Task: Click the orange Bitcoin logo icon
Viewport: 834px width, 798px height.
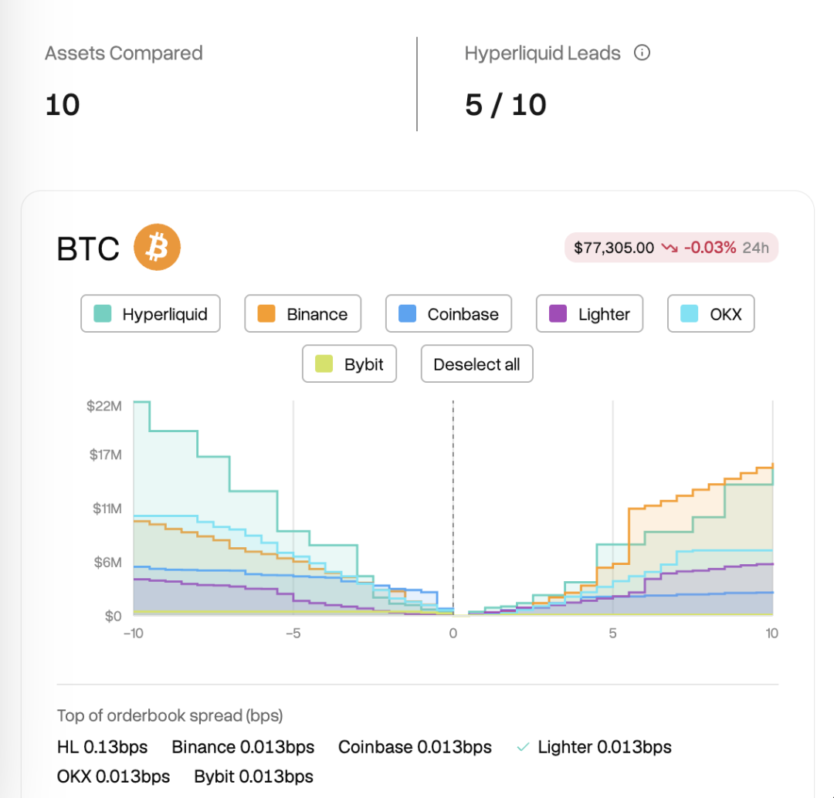Action: pos(157,247)
